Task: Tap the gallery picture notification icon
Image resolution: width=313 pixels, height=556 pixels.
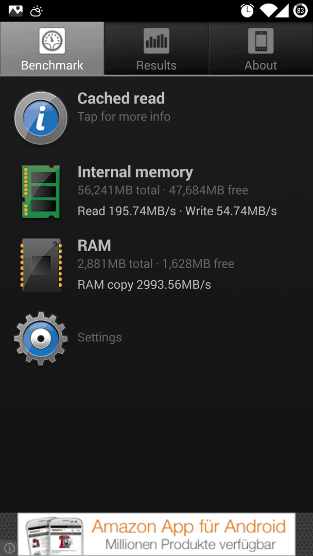Action: coord(15,11)
